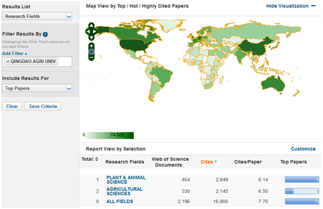Click the Save Criteria button
The image size is (323, 209).
[43, 107]
